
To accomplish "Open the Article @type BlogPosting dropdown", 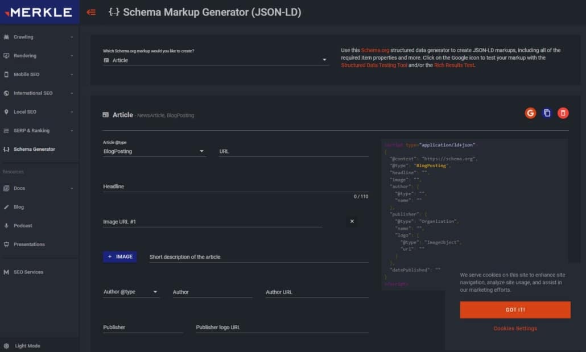I will pos(154,151).
